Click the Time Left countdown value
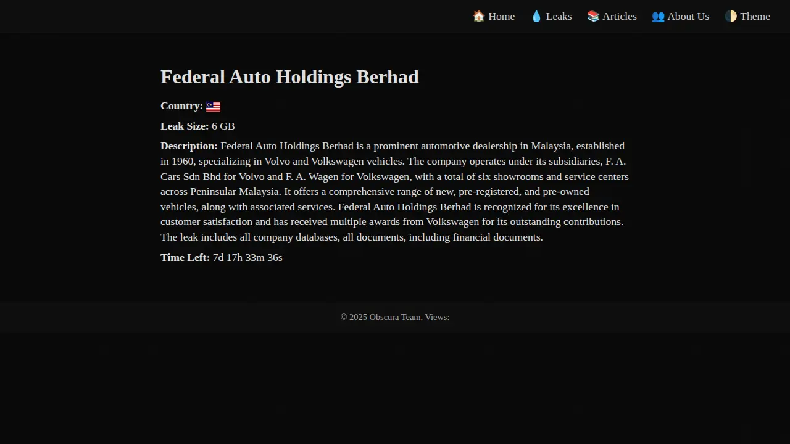This screenshot has height=444, width=790. point(247,258)
